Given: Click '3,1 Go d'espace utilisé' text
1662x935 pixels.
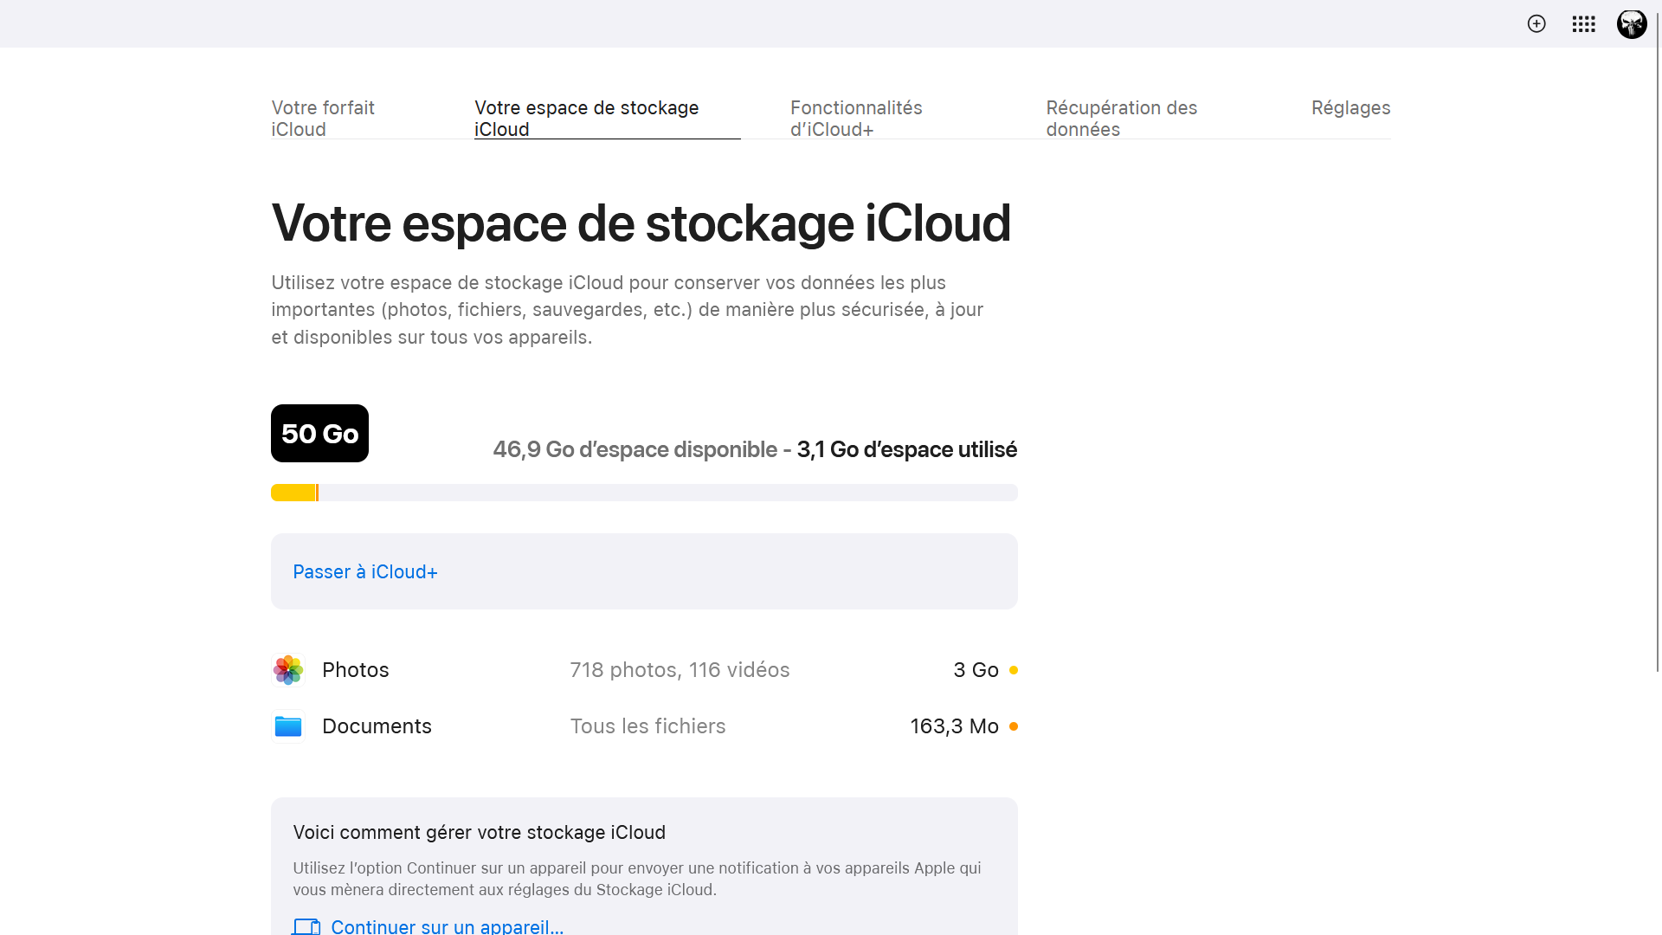Looking at the screenshot, I should (x=906, y=449).
